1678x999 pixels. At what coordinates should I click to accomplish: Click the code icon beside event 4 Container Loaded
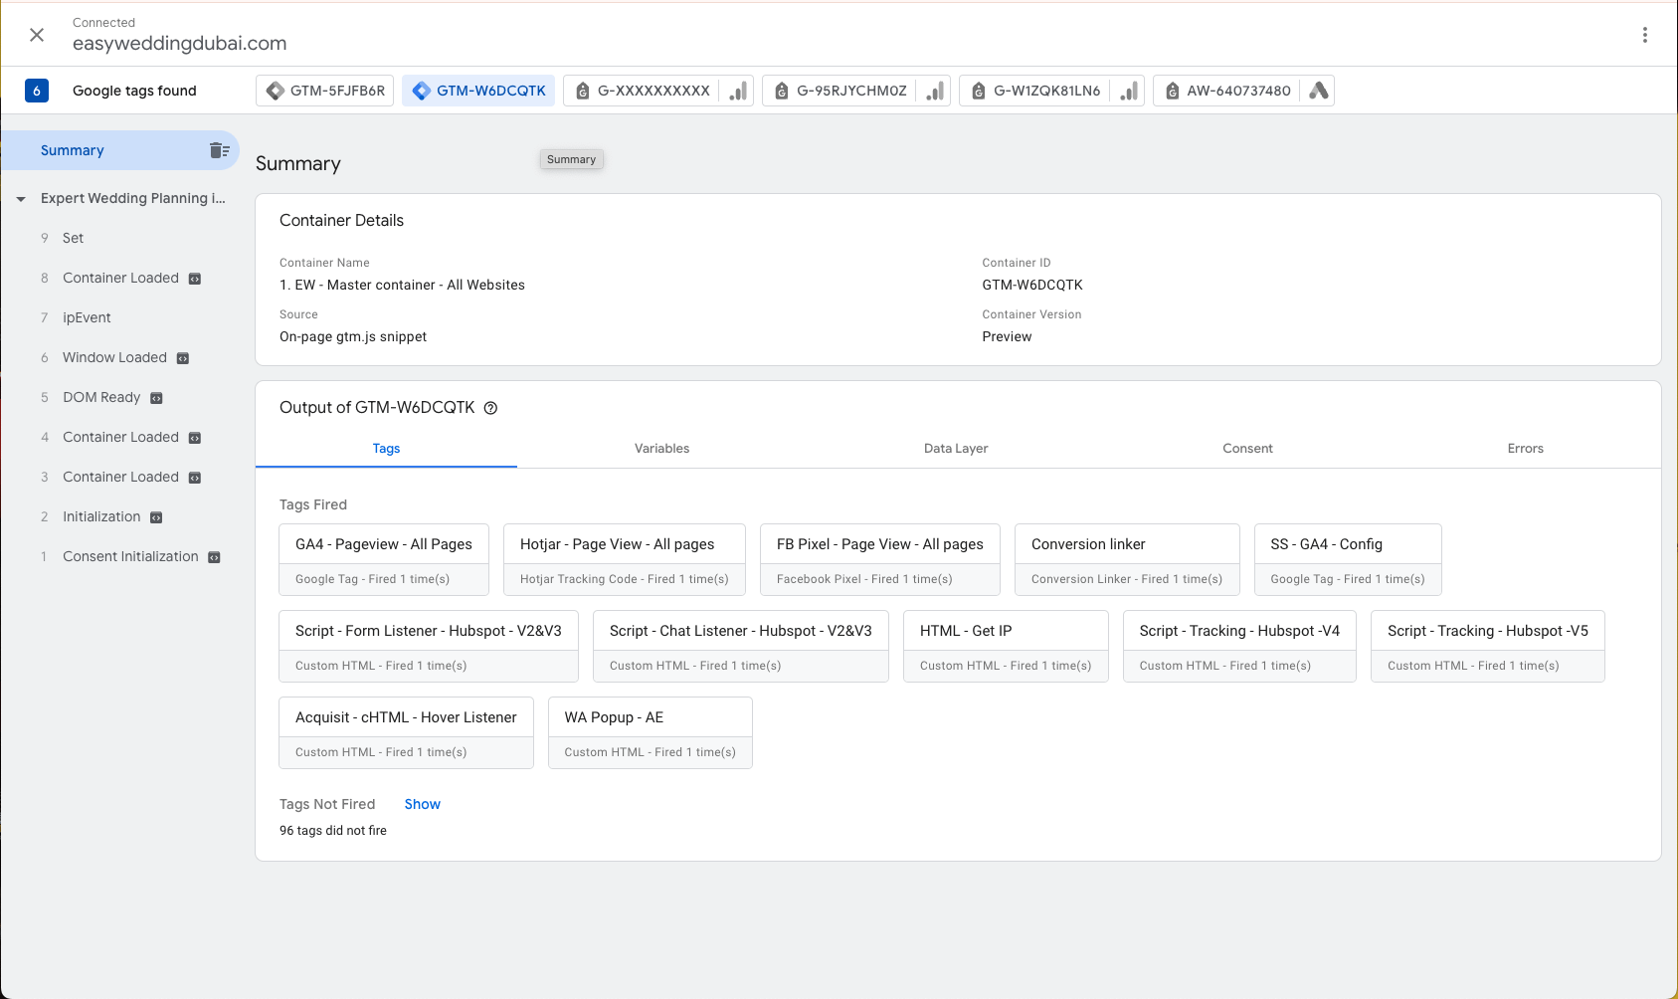[x=195, y=438]
